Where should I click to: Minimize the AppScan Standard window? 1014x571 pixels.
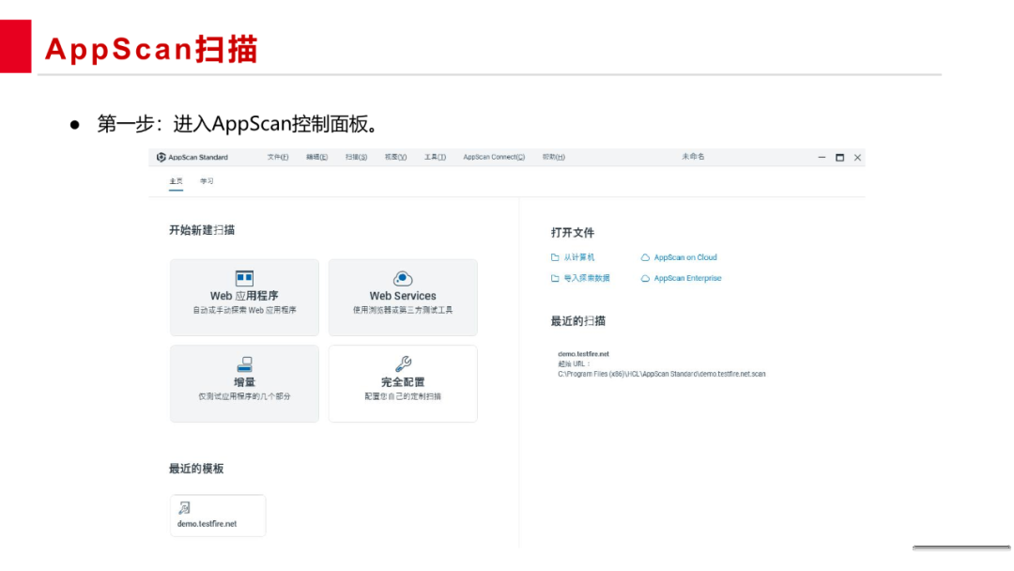coord(822,157)
